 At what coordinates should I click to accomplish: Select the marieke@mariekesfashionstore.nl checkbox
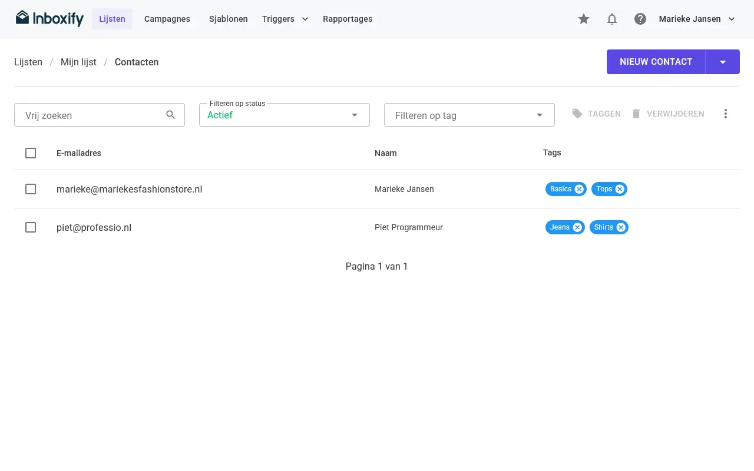click(x=31, y=189)
